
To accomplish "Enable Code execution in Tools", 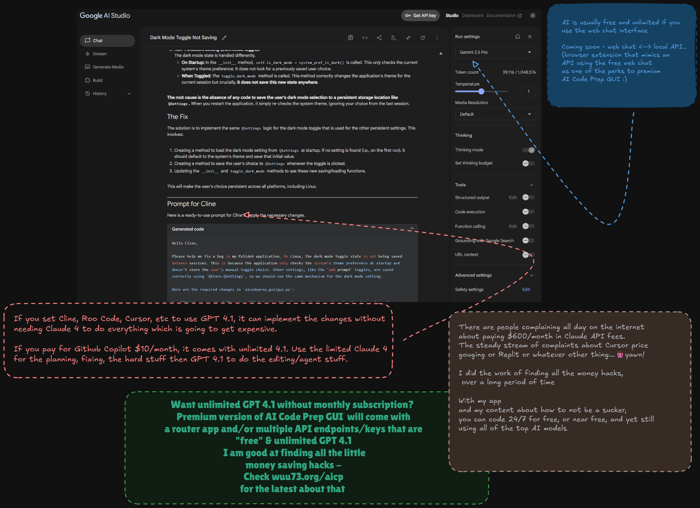I will (528, 211).
